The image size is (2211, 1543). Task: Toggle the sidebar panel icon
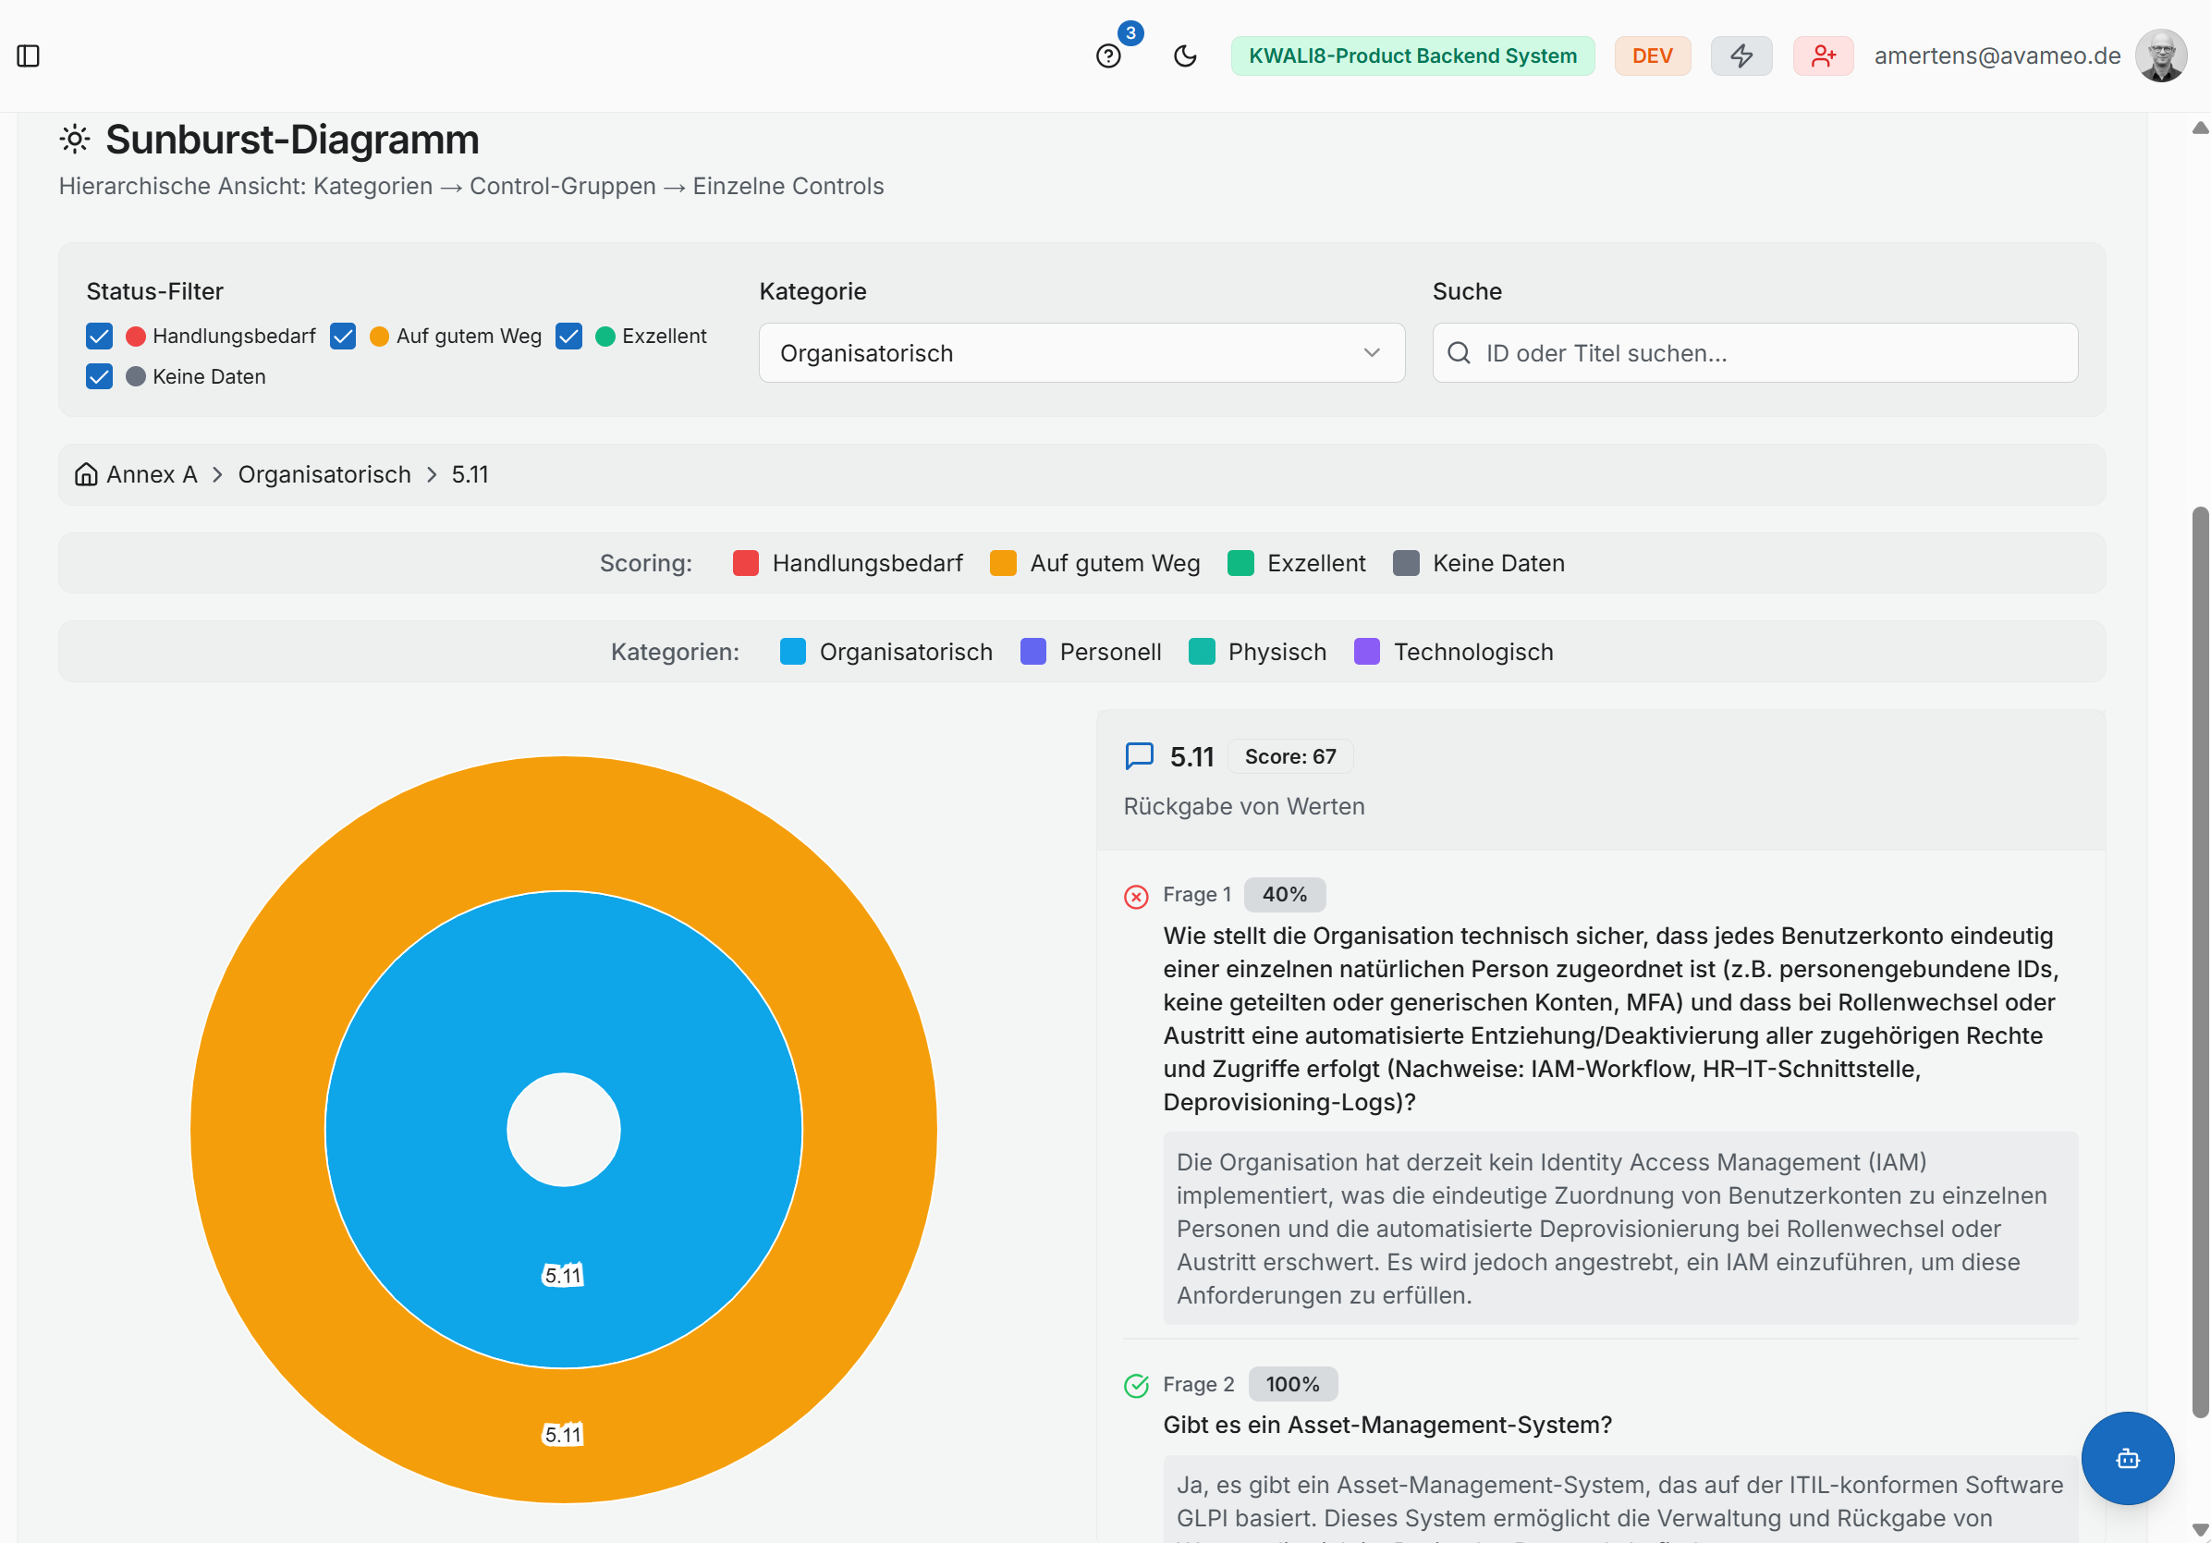29,55
